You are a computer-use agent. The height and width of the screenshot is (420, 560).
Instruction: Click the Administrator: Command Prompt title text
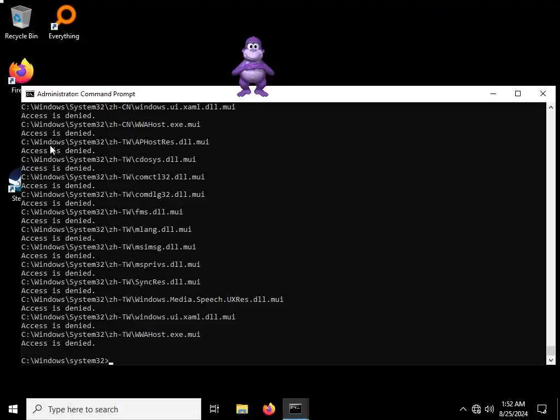pos(86,94)
